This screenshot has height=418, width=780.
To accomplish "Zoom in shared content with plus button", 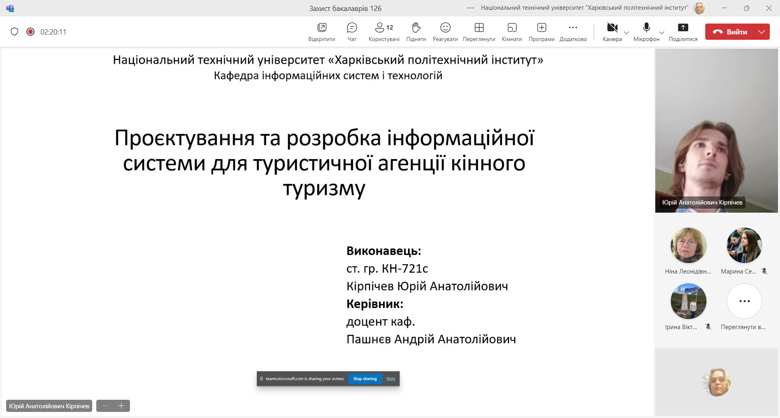I will pyautogui.click(x=121, y=406).
